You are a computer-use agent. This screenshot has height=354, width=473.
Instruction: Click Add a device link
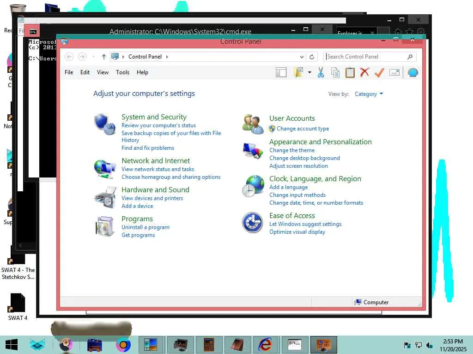coord(137,206)
